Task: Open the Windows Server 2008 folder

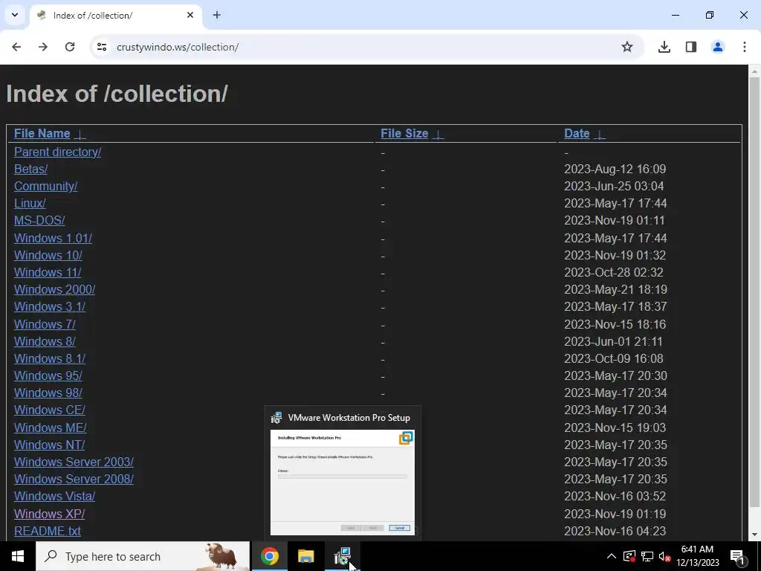Action: point(74,479)
